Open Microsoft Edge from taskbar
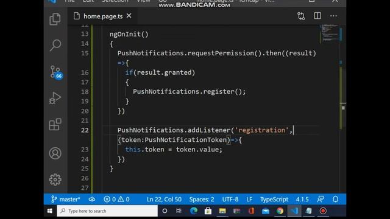Viewport: 390px width, 219px height. pos(194,211)
